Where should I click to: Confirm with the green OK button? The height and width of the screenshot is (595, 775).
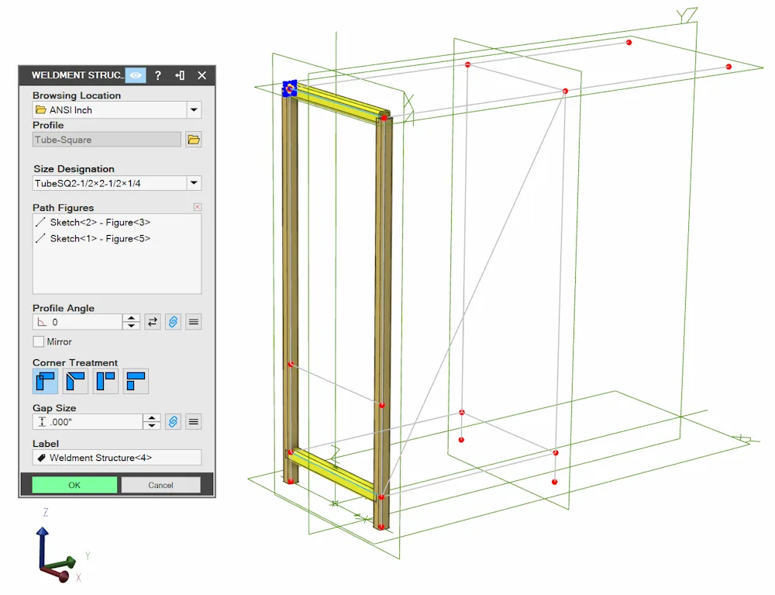click(x=74, y=485)
